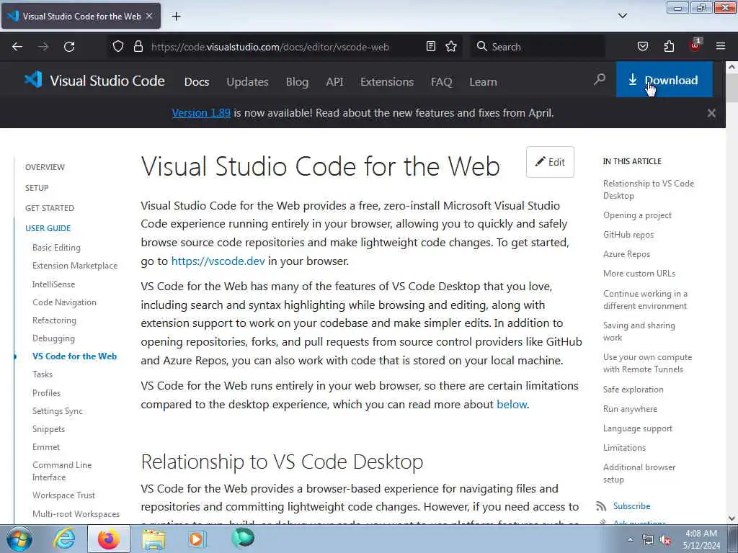
Task: Jump to Safe exploration section
Action: pos(633,390)
